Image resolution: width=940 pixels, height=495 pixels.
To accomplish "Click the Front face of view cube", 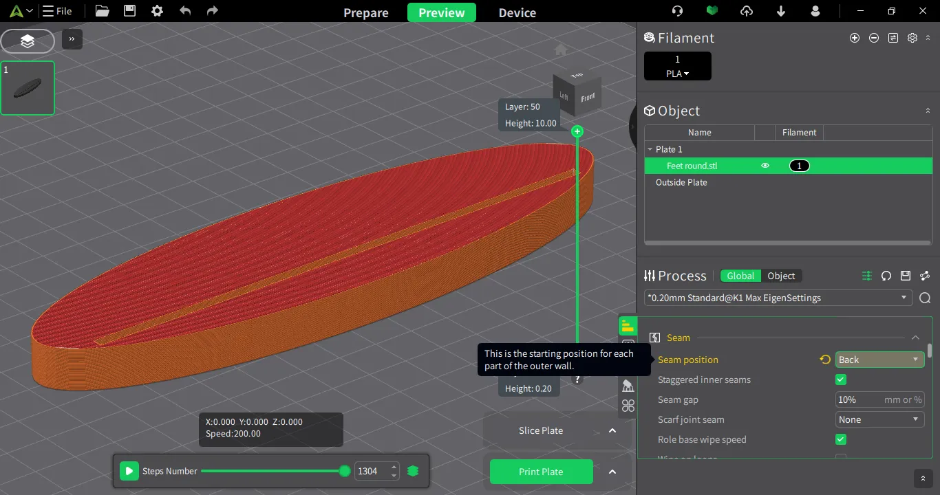I will (588, 98).
